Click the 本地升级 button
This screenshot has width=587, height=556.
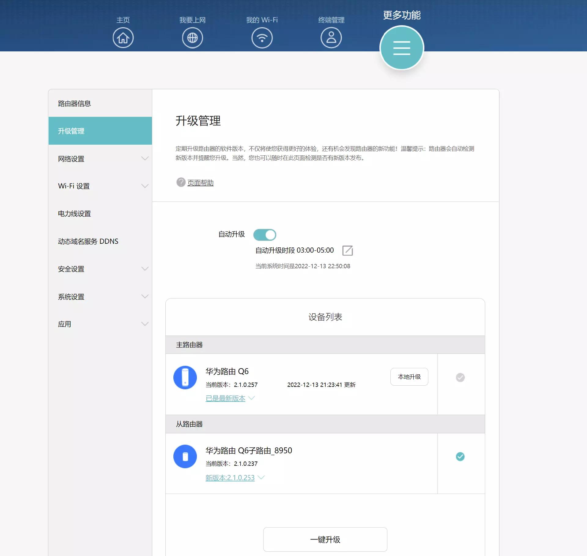(409, 377)
